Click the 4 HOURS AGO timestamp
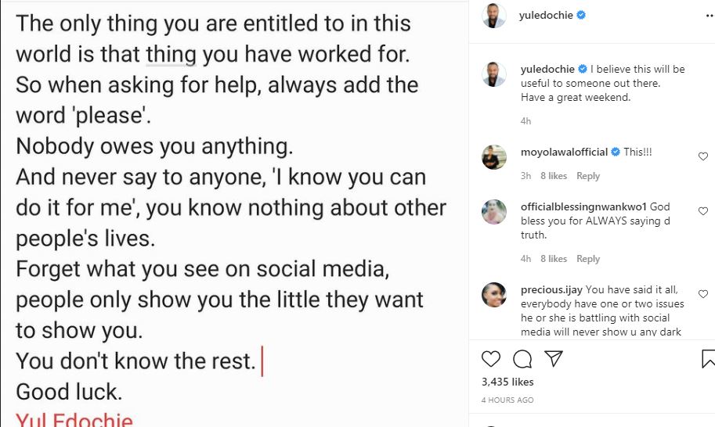The width and height of the screenshot is (715, 427). tap(507, 400)
